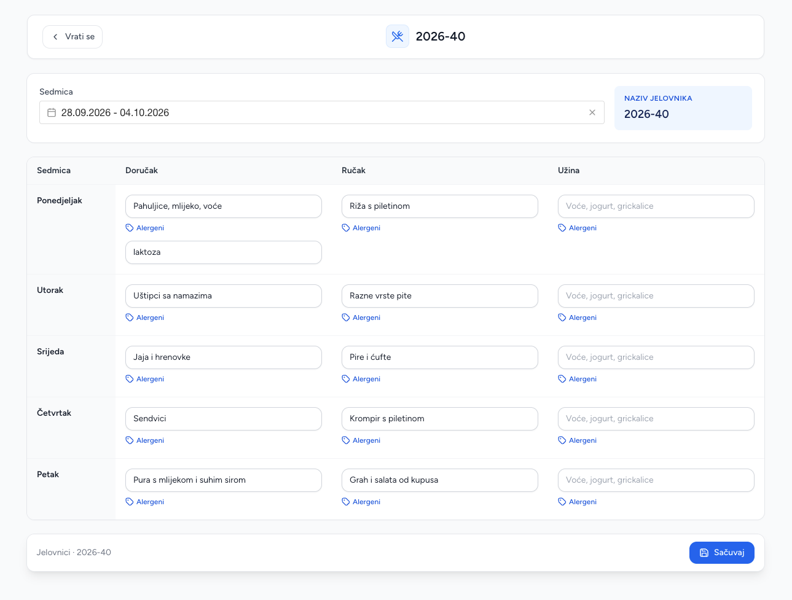
Task: Click Alergeni tag icon under Pura s mlijekom
Action: [130, 502]
